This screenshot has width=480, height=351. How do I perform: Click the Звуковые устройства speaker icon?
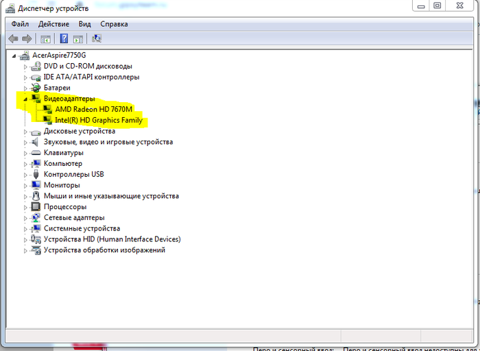(35, 142)
